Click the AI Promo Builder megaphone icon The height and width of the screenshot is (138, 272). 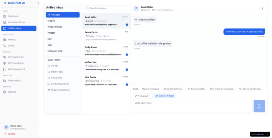coord(5,63)
